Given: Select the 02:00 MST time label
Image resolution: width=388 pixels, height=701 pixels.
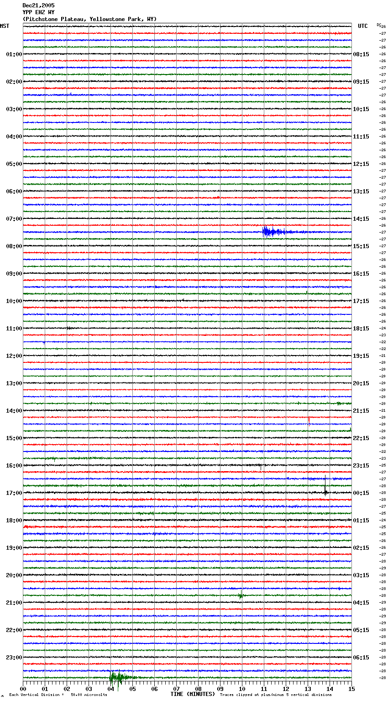Looking at the screenshot, I should pyautogui.click(x=14, y=82).
